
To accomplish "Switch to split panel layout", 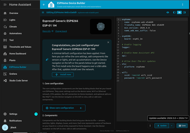I will click(179, 12).
